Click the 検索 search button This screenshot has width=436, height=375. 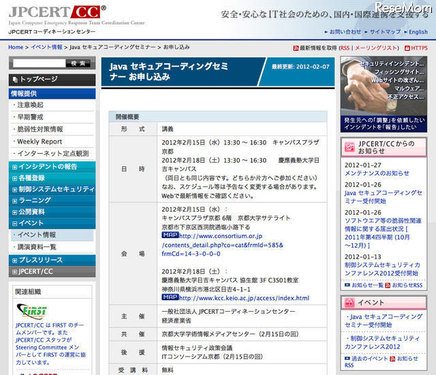pyautogui.click(x=77, y=63)
